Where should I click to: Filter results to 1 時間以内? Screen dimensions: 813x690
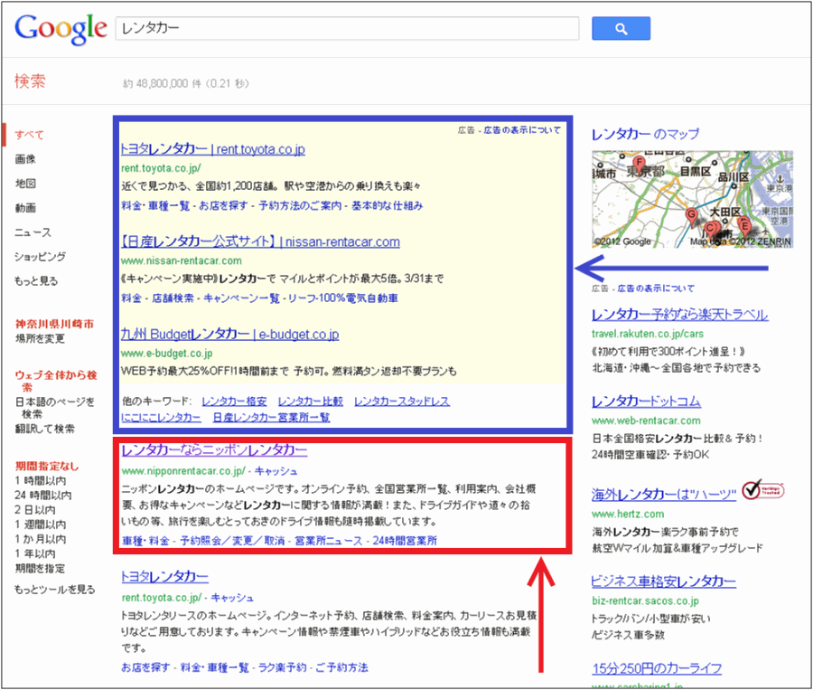pos(41,481)
